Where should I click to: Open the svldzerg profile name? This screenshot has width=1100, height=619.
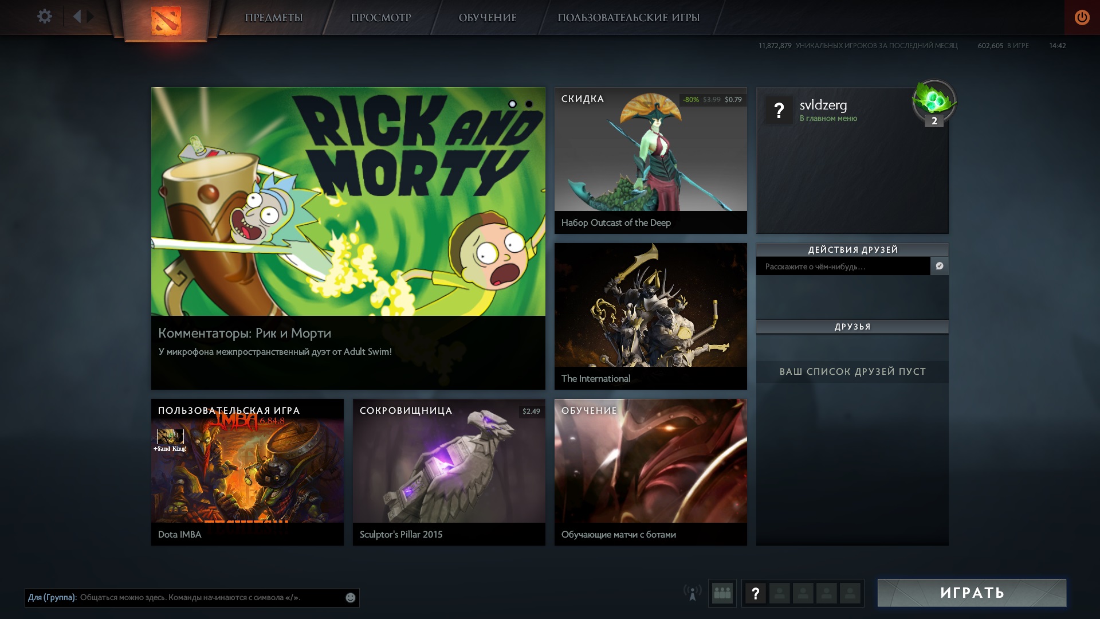click(x=823, y=105)
